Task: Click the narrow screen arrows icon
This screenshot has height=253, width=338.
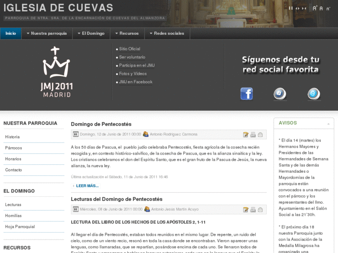Action: tap(304, 8)
